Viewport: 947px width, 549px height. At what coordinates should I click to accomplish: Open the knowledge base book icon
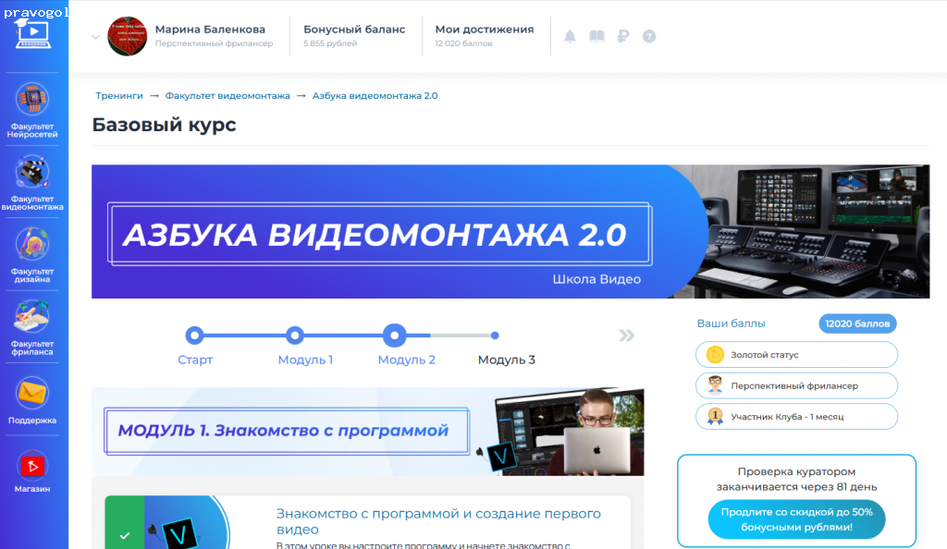[x=596, y=35]
